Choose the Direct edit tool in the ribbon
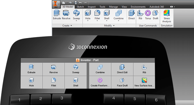The height and width of the screenshot is (105, 194). tap(131, 15)
